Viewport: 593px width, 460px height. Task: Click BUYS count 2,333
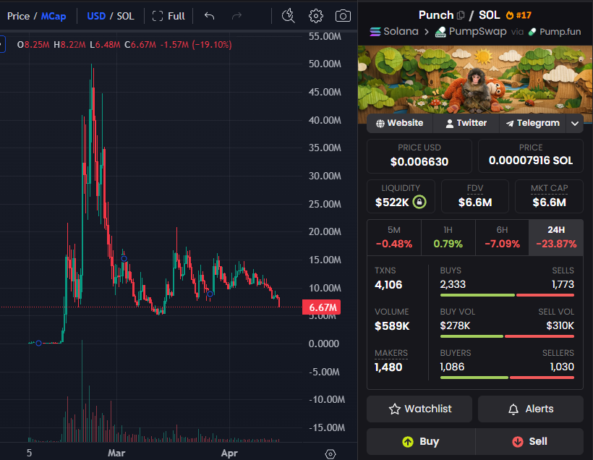coord(453,284)
